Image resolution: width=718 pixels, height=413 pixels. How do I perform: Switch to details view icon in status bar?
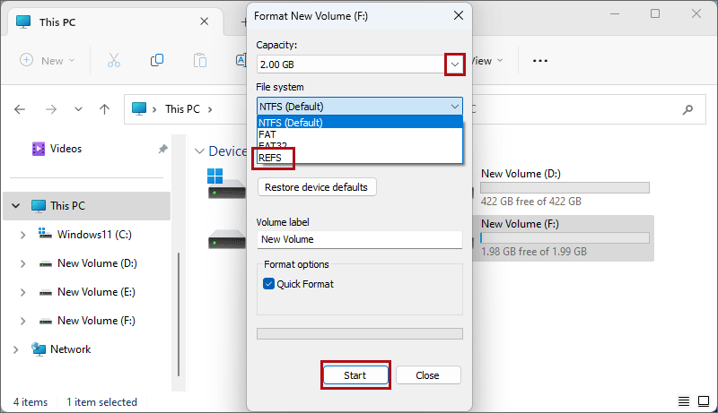click(x=684, y=401)
